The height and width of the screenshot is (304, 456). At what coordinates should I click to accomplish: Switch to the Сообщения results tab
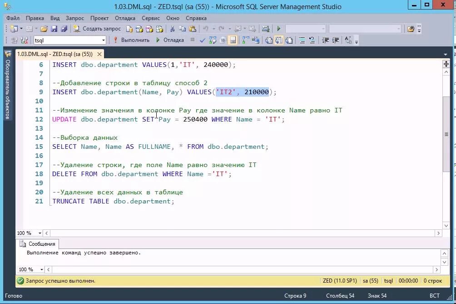pos(38,244)
